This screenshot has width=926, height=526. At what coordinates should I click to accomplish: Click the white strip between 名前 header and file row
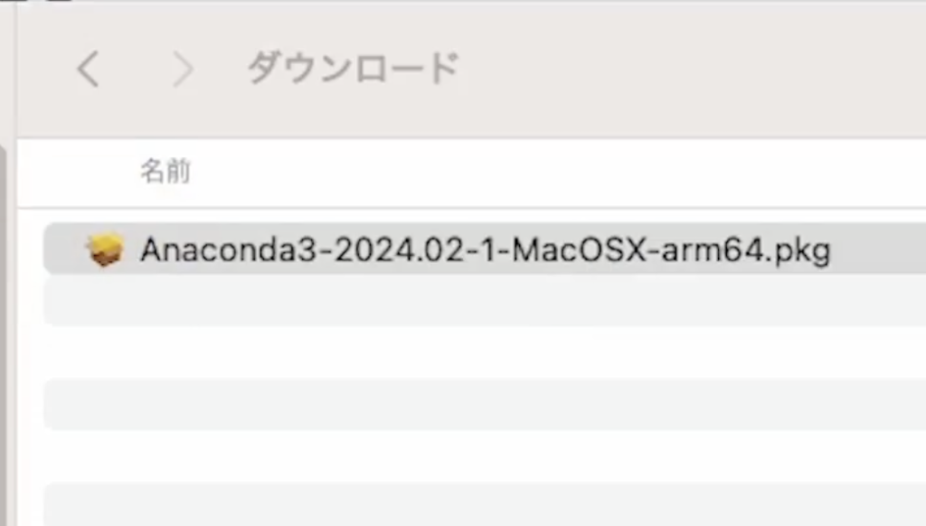coord(472,215)
